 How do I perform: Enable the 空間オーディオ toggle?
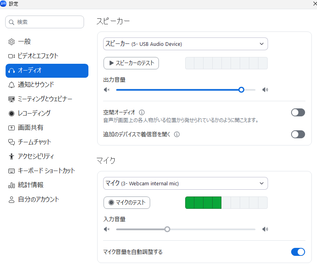(x=298, y=112)
